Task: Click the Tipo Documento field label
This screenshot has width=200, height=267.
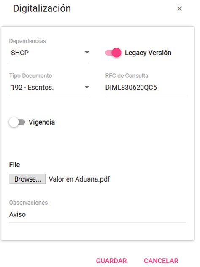Action: pos(30,76)
